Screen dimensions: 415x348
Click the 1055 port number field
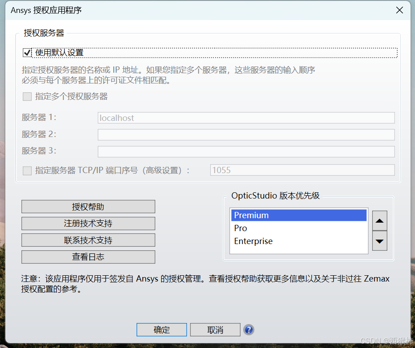[x=302, y=170]
